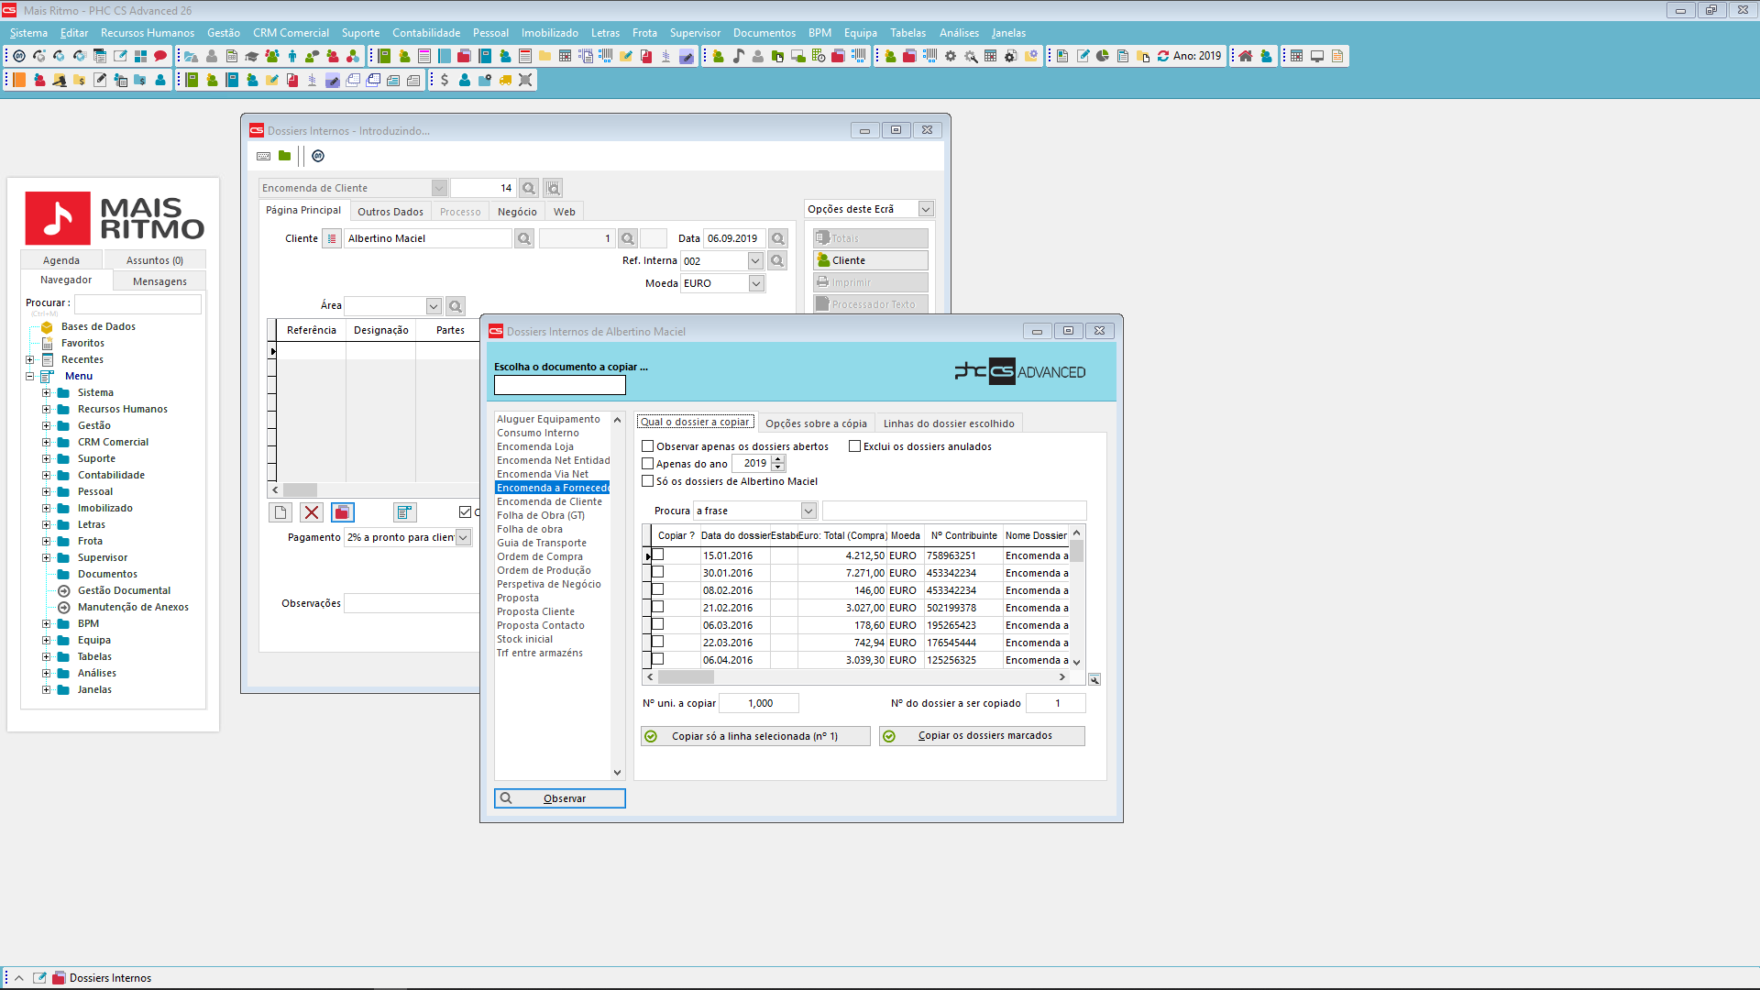The image size is (1760, 990).
Task: Open the Pagamento dropdown
Action: [x=463, y=537]
